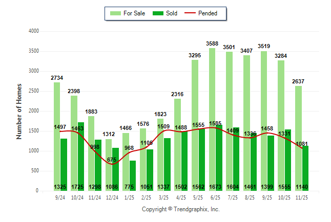Click the 10/24 Sold bar labeled 1725
This screenshot has height=222, width=331.
pos(81,153)
